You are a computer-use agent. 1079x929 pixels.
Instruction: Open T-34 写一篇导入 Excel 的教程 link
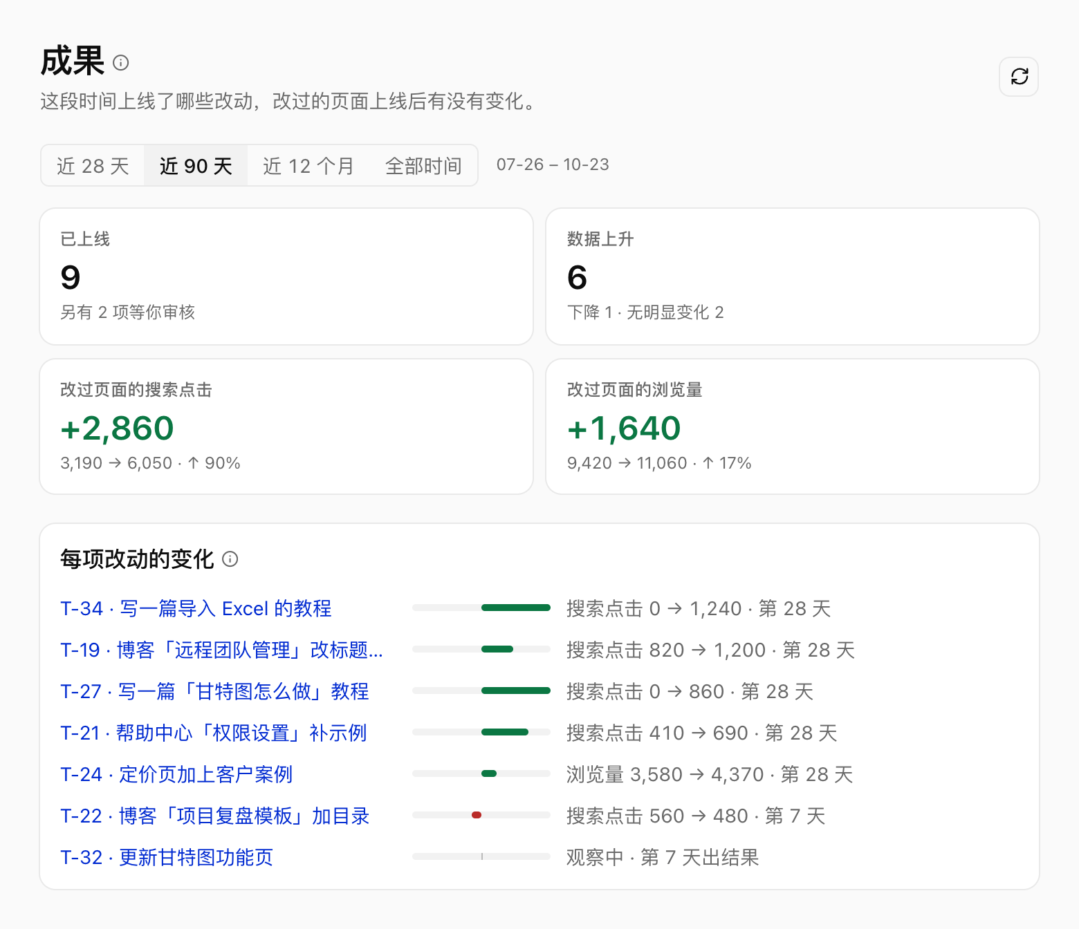coord(196,608)
